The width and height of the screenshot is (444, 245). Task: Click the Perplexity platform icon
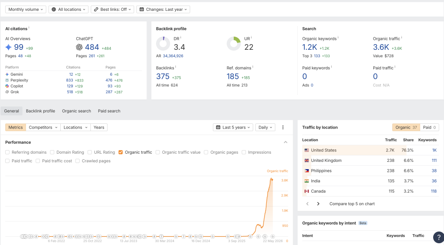click(7, 80)
